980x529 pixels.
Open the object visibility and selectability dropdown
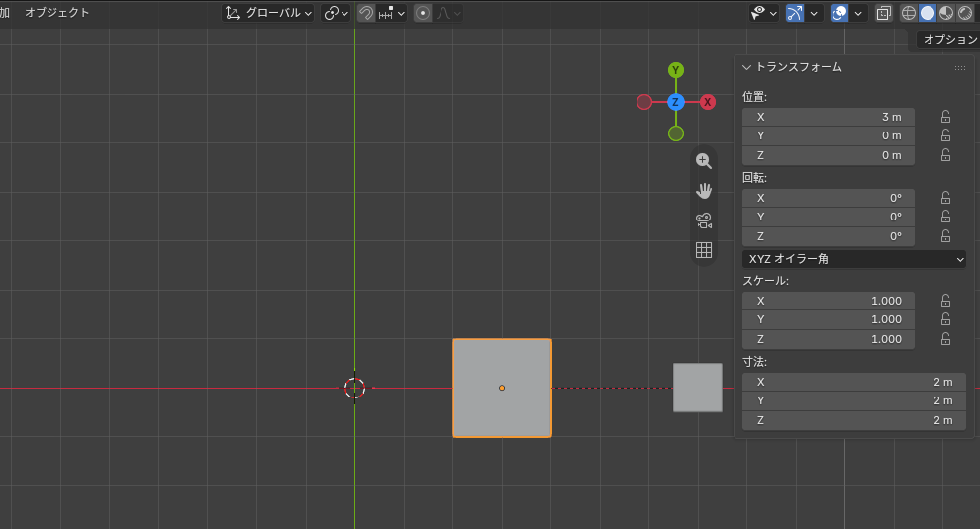(764, 13)
